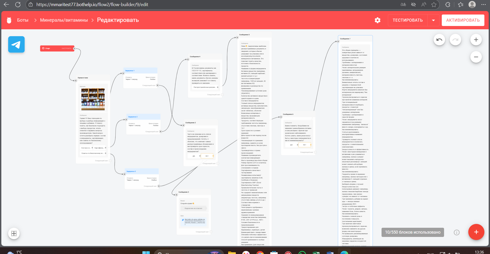Open the Минералы/витамины breadcrumb
This screenshot has height=254, width=490.
coord(64,20)
